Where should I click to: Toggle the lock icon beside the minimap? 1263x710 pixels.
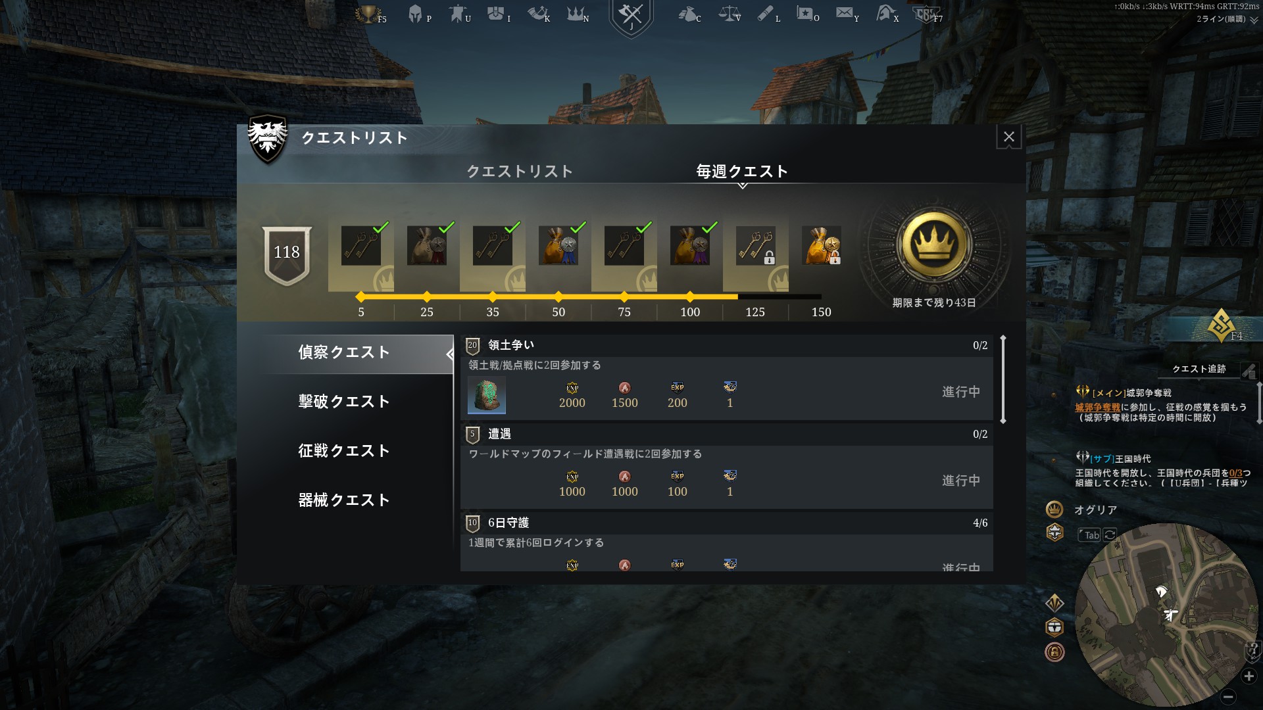1054,652
